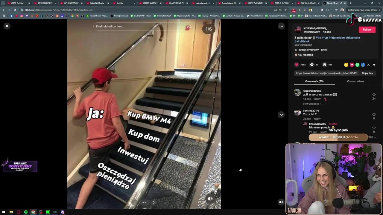Open the #dlaciebie hashtag
This screenshot has height=215, width=383.
[353, 38]
